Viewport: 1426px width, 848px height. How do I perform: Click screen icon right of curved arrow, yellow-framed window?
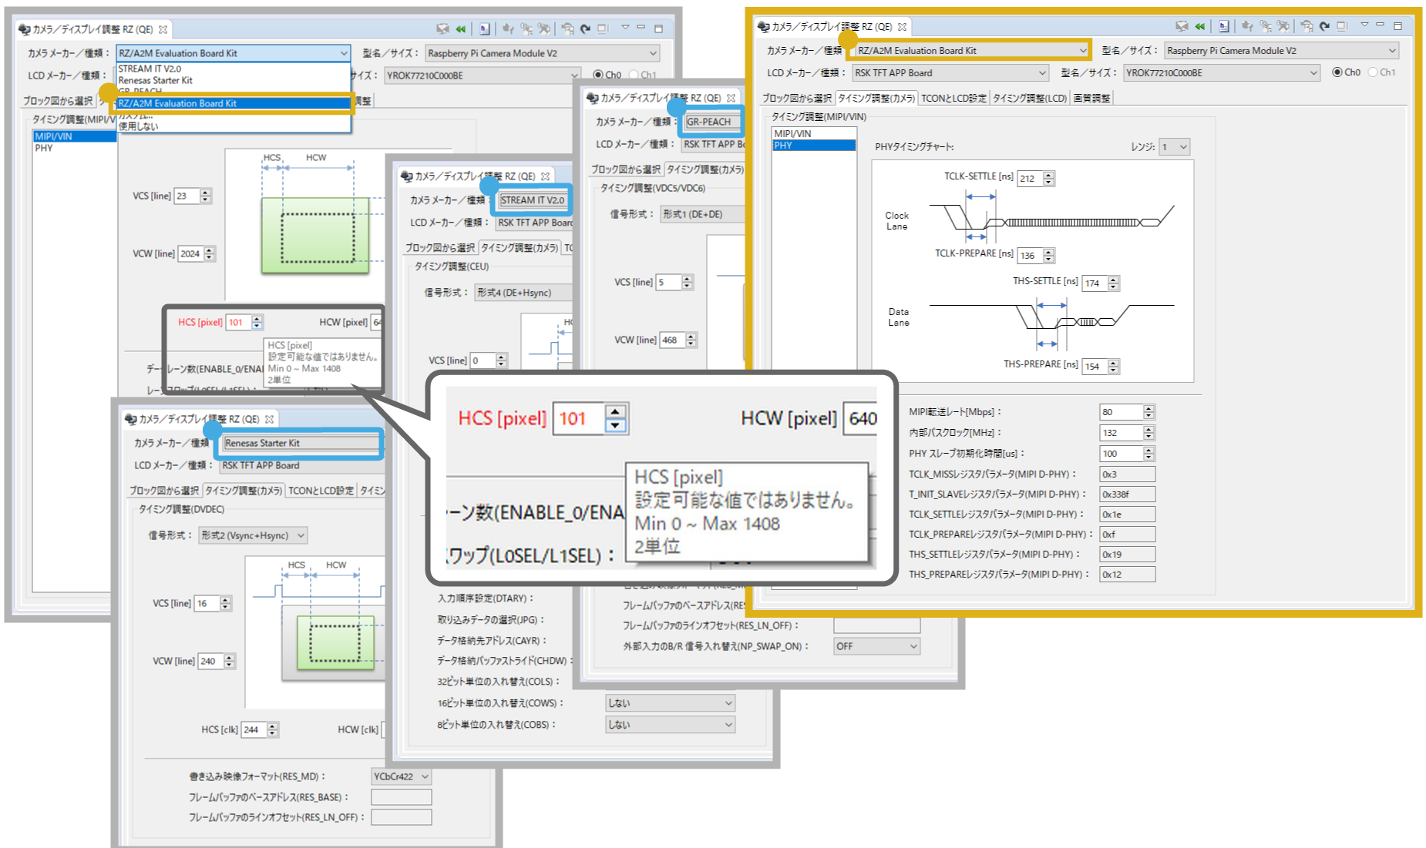point(1342,26)
